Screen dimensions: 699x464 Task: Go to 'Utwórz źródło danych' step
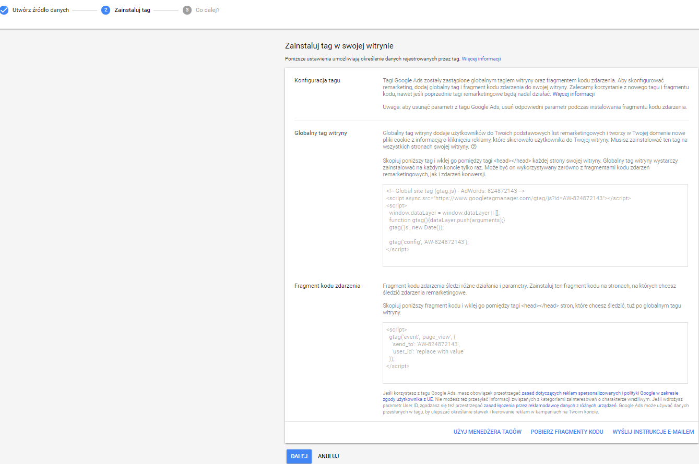coord(41,10)
